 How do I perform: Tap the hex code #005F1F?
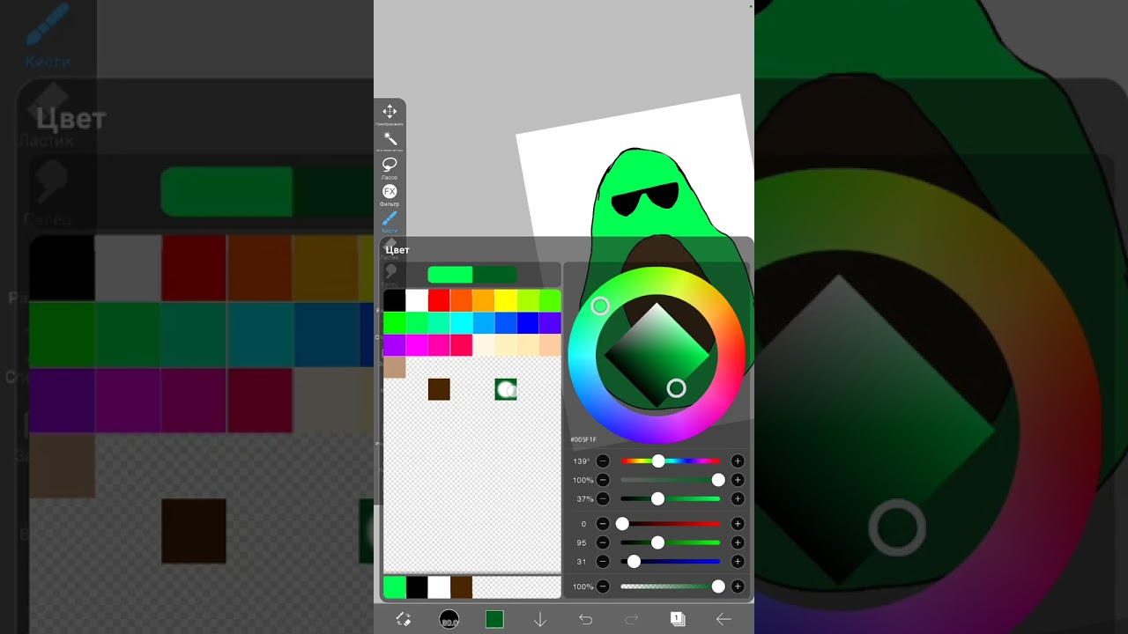583,439
